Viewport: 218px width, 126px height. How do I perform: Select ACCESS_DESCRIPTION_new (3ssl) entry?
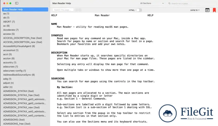pyautogui.click(x=23, y=42)
